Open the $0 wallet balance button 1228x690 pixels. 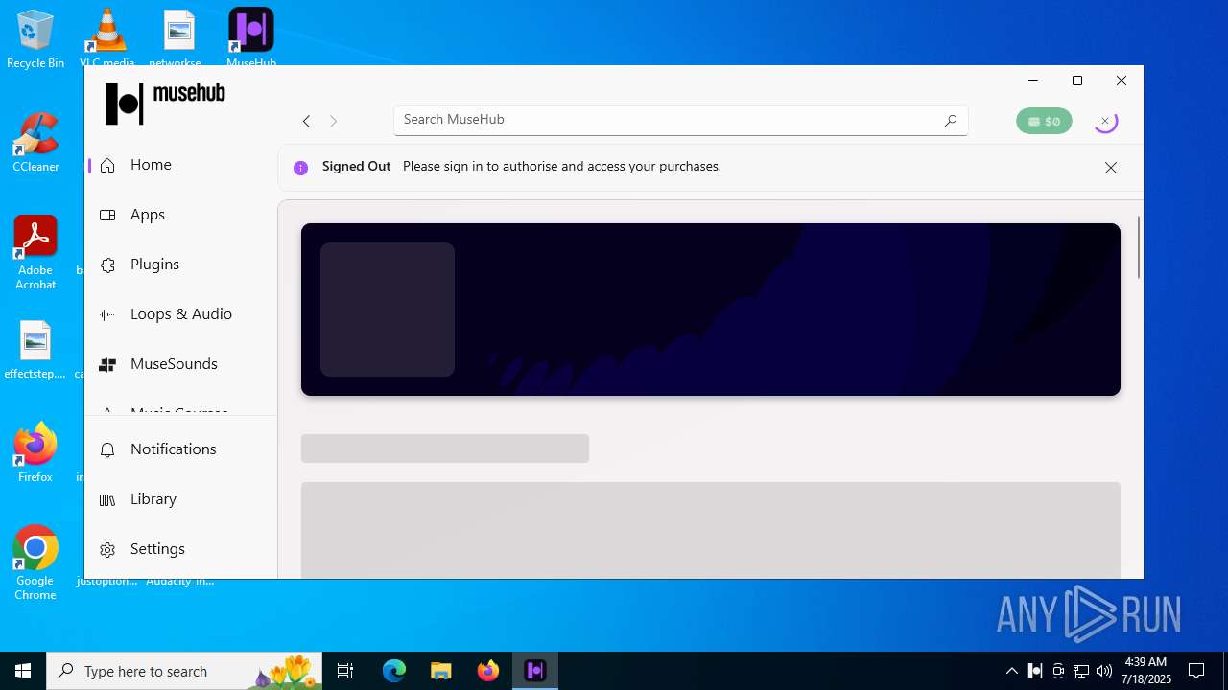tap(1044, 122)
